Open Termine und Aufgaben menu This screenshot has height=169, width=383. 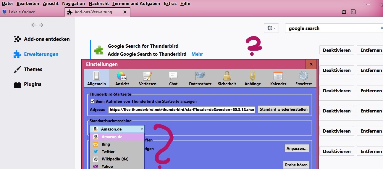[x=136, y=4]
